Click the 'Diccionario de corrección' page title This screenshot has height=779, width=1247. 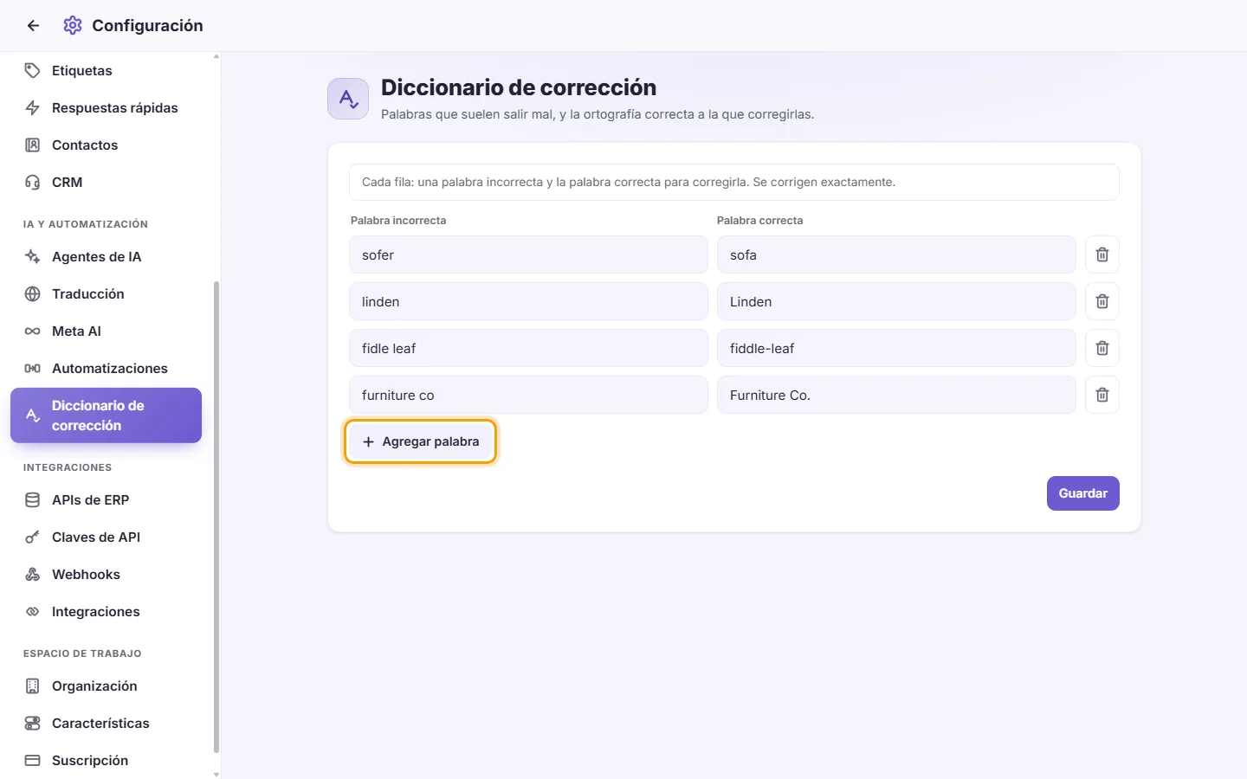click(x=519, y=87)
